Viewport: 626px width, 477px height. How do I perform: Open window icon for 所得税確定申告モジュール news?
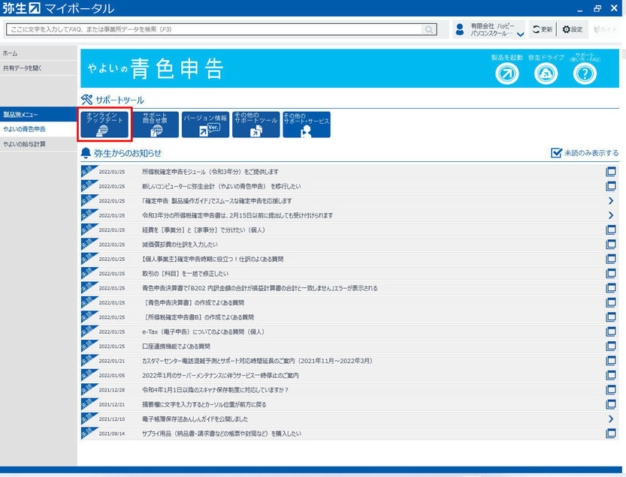(610, 171)
